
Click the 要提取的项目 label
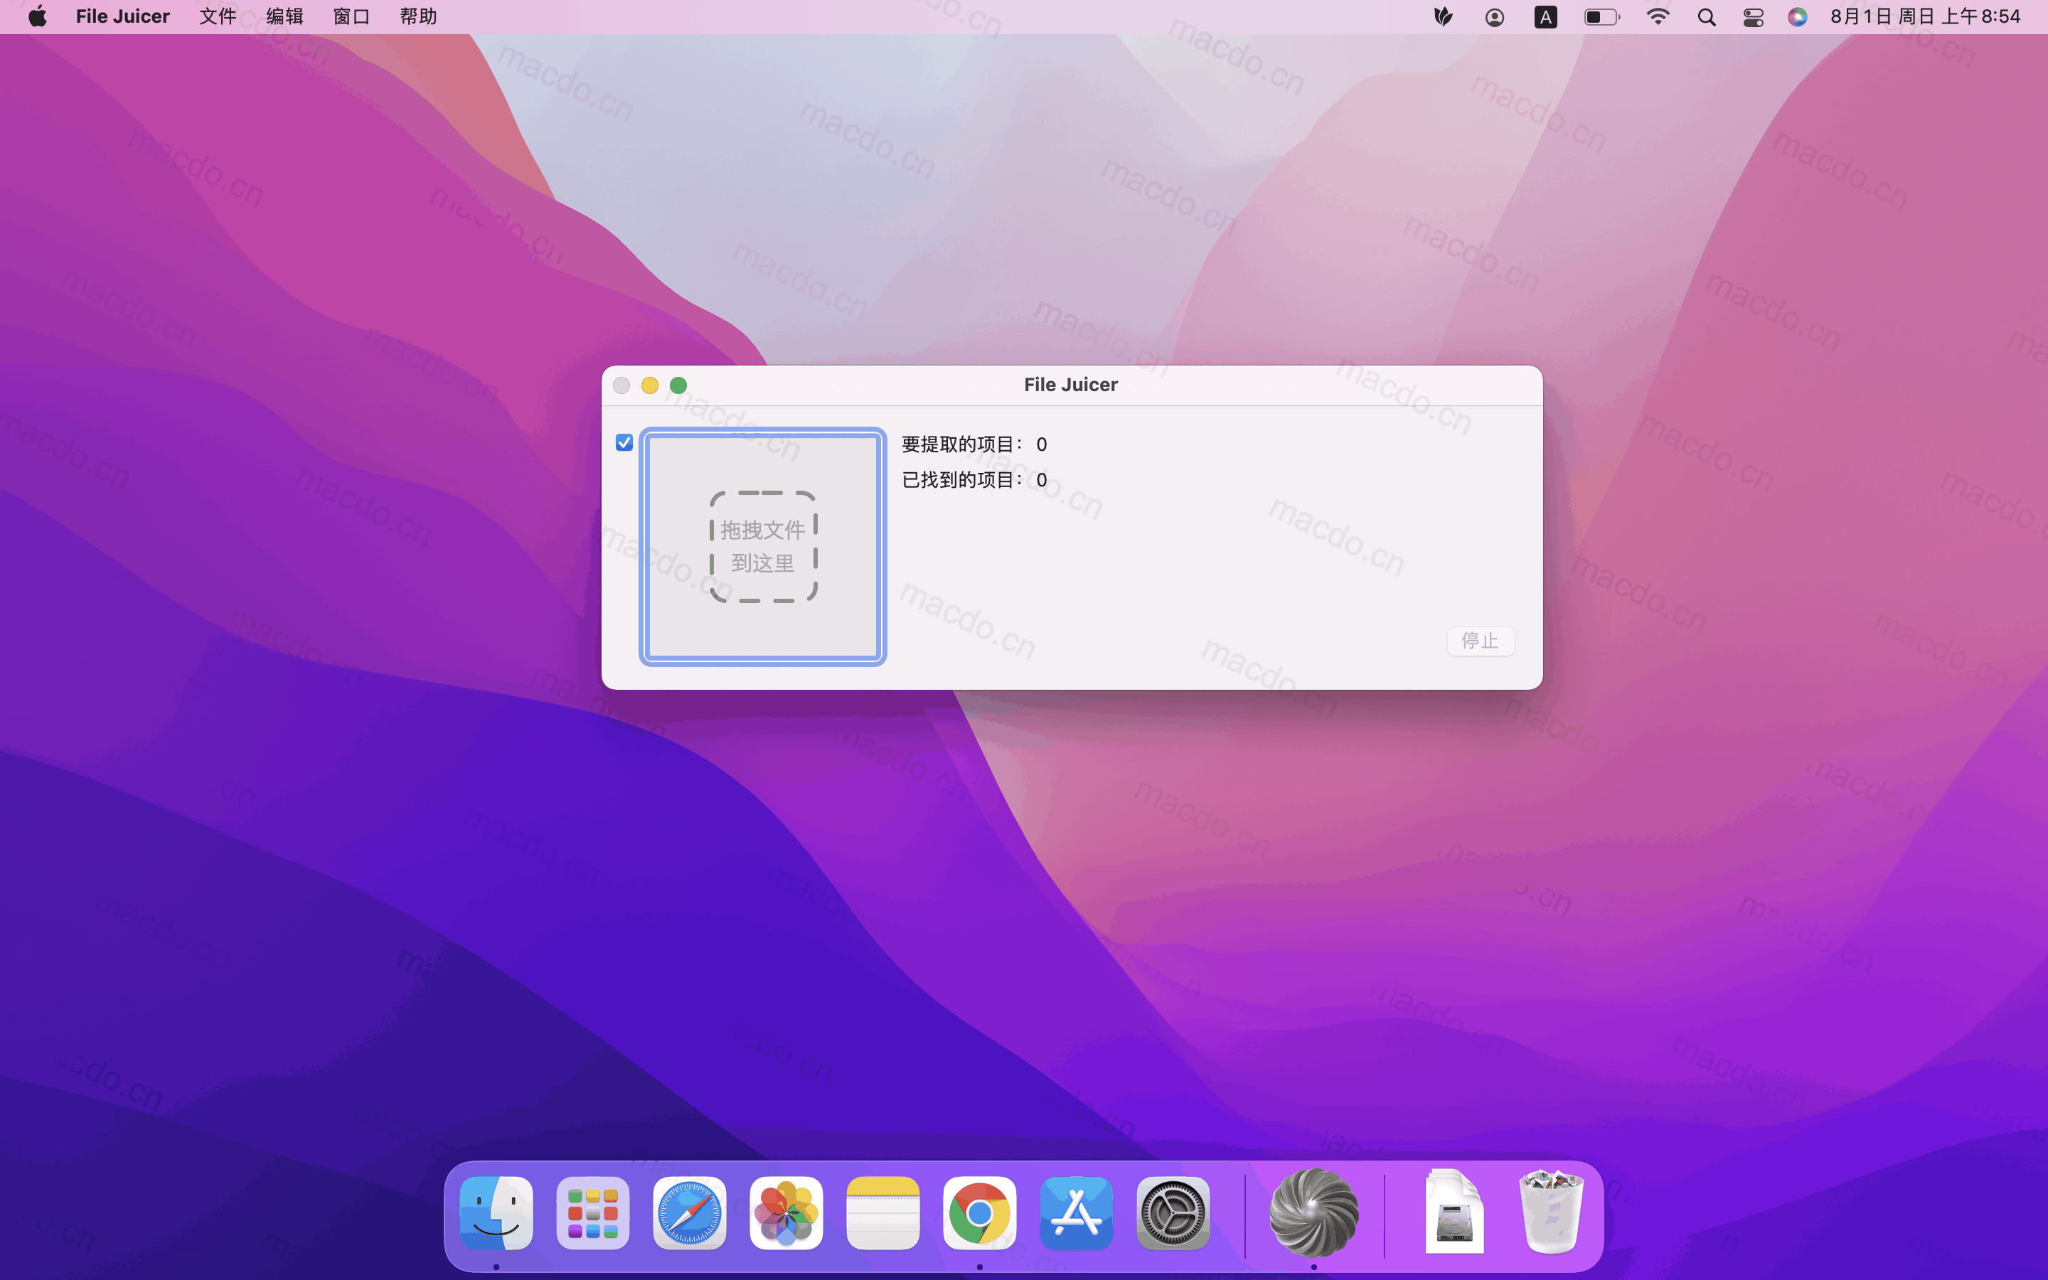(961, 444)
